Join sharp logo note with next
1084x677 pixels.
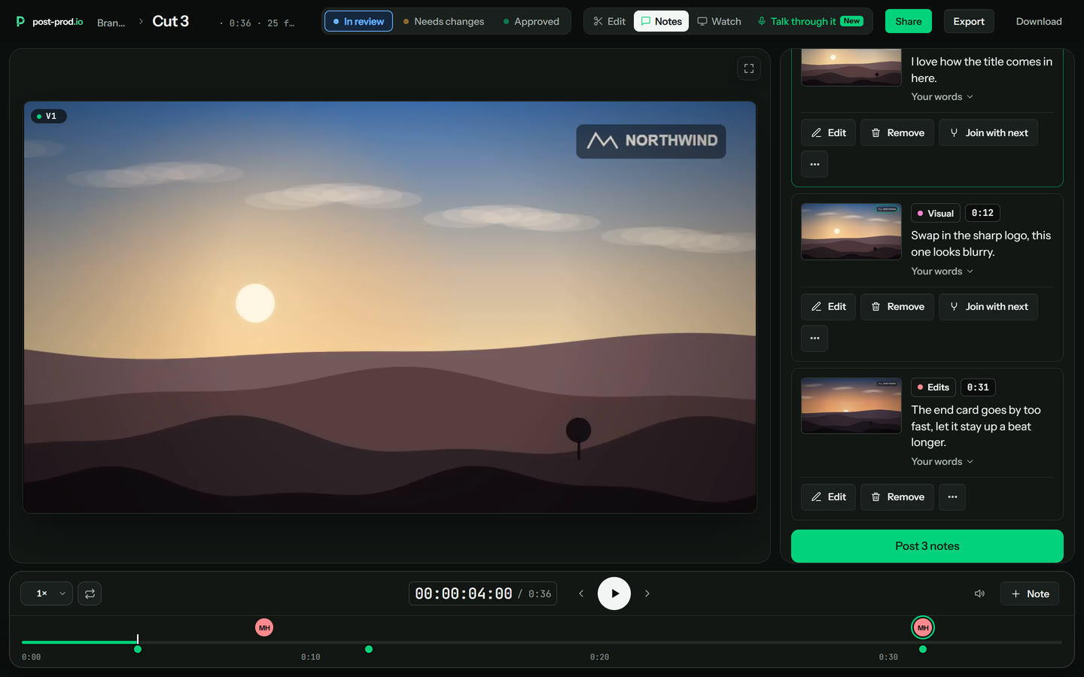tap(988, 307)
